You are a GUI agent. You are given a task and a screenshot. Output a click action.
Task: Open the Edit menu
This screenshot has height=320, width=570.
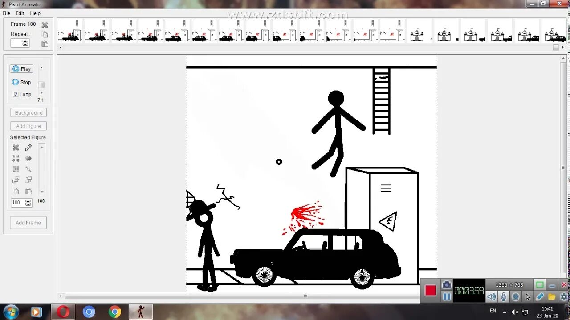point(20,13)
